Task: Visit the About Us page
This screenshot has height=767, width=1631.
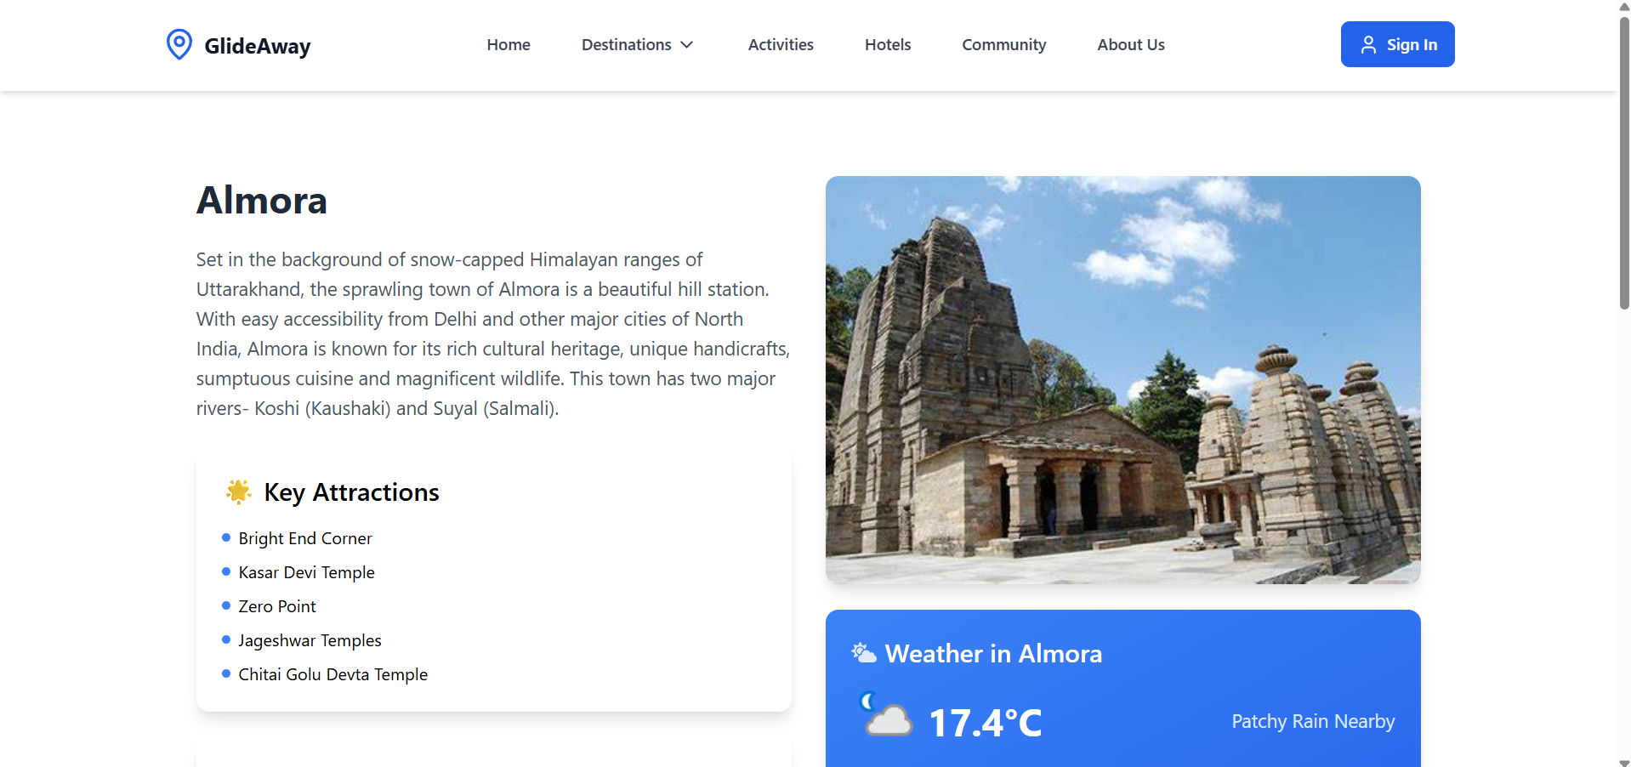Action: point(1131,45)
